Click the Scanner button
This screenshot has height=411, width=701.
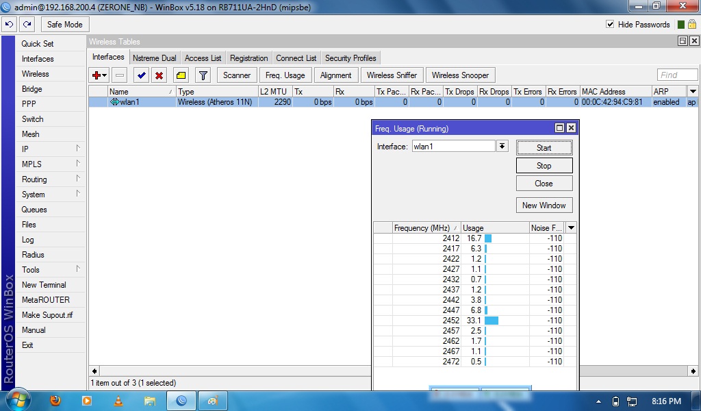pos(237,75)
